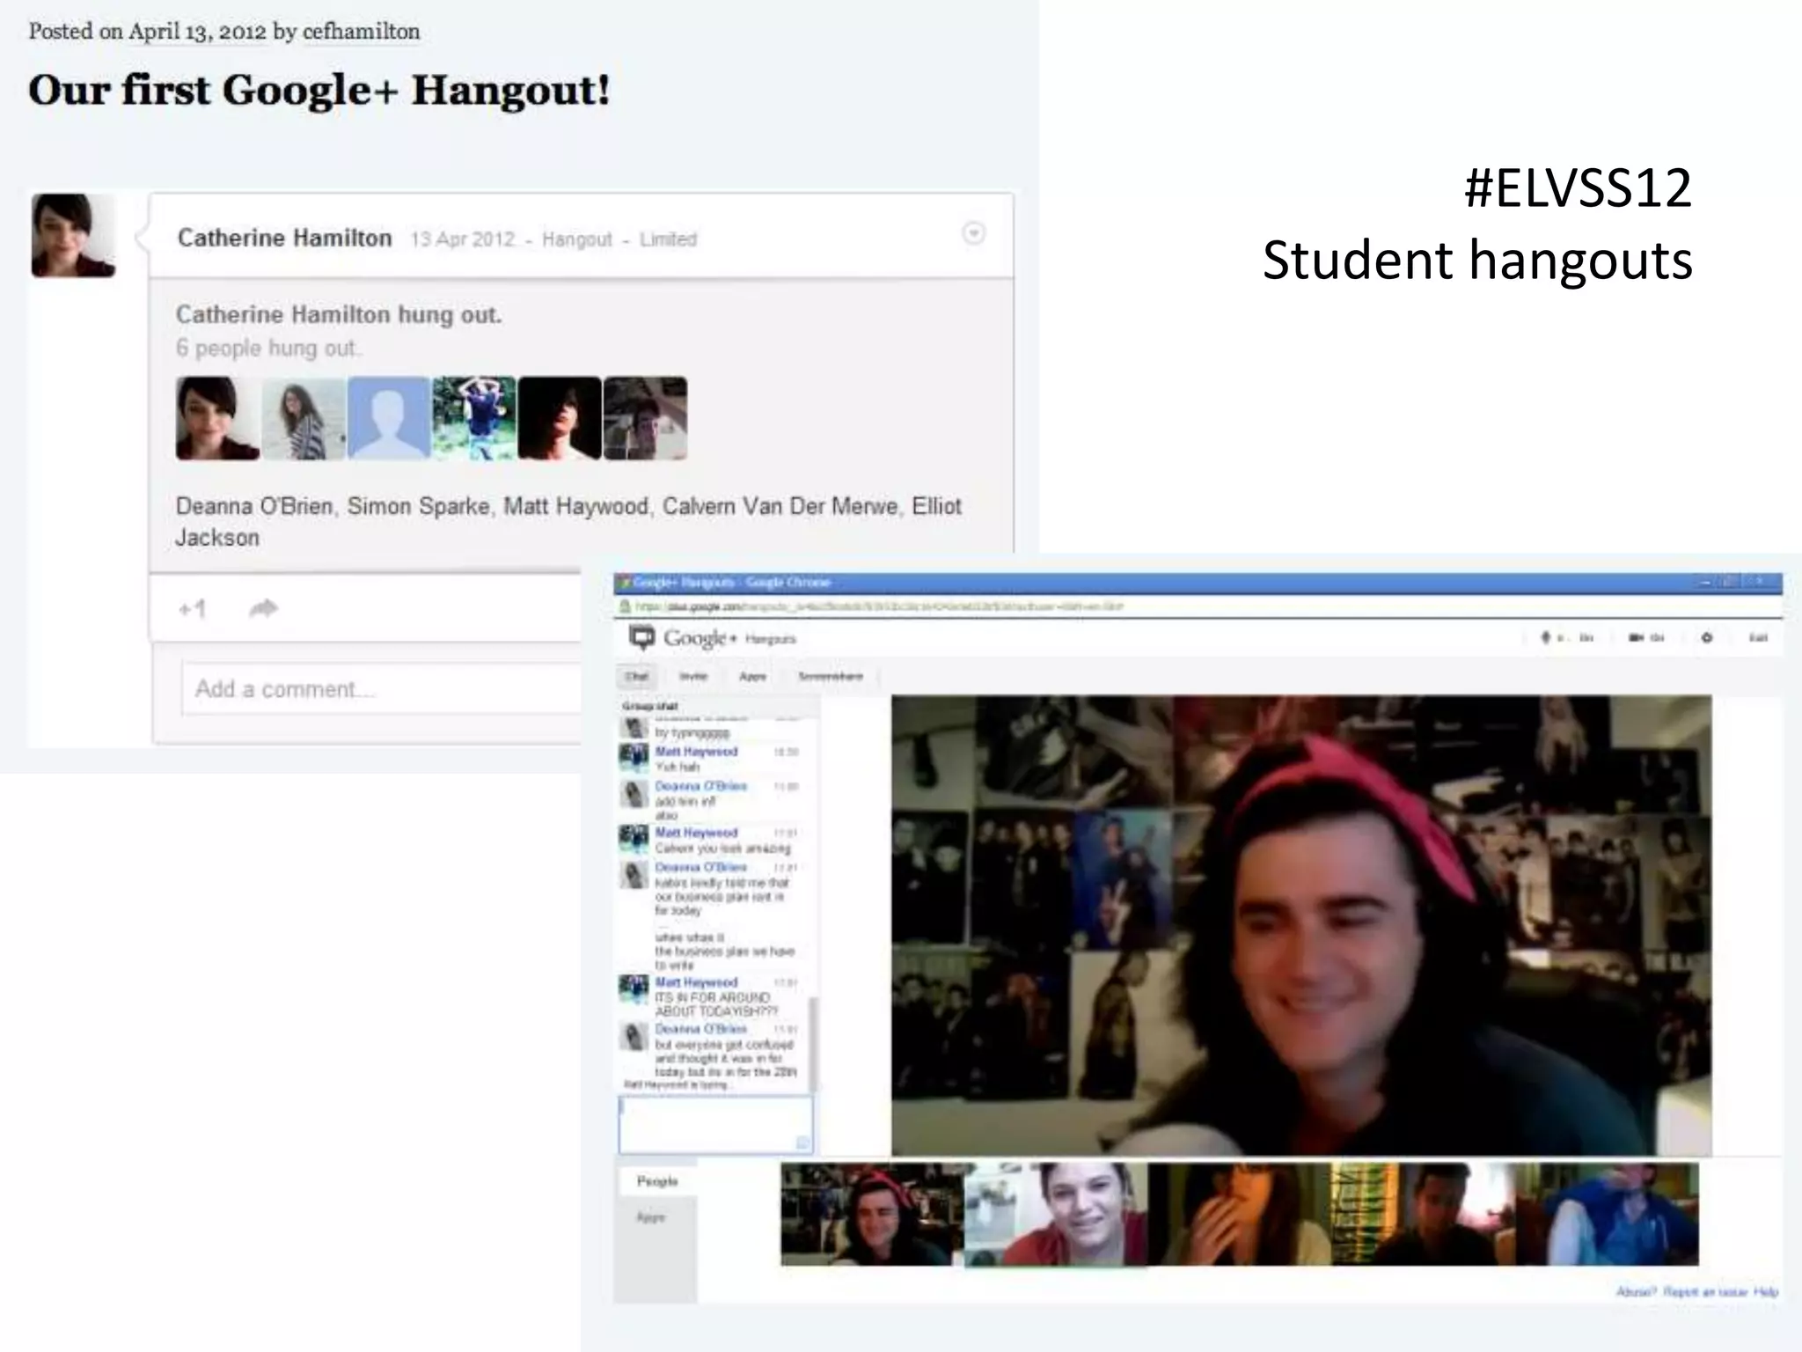Click the second video thumbnail, person in red top

click(1056, 1214)
